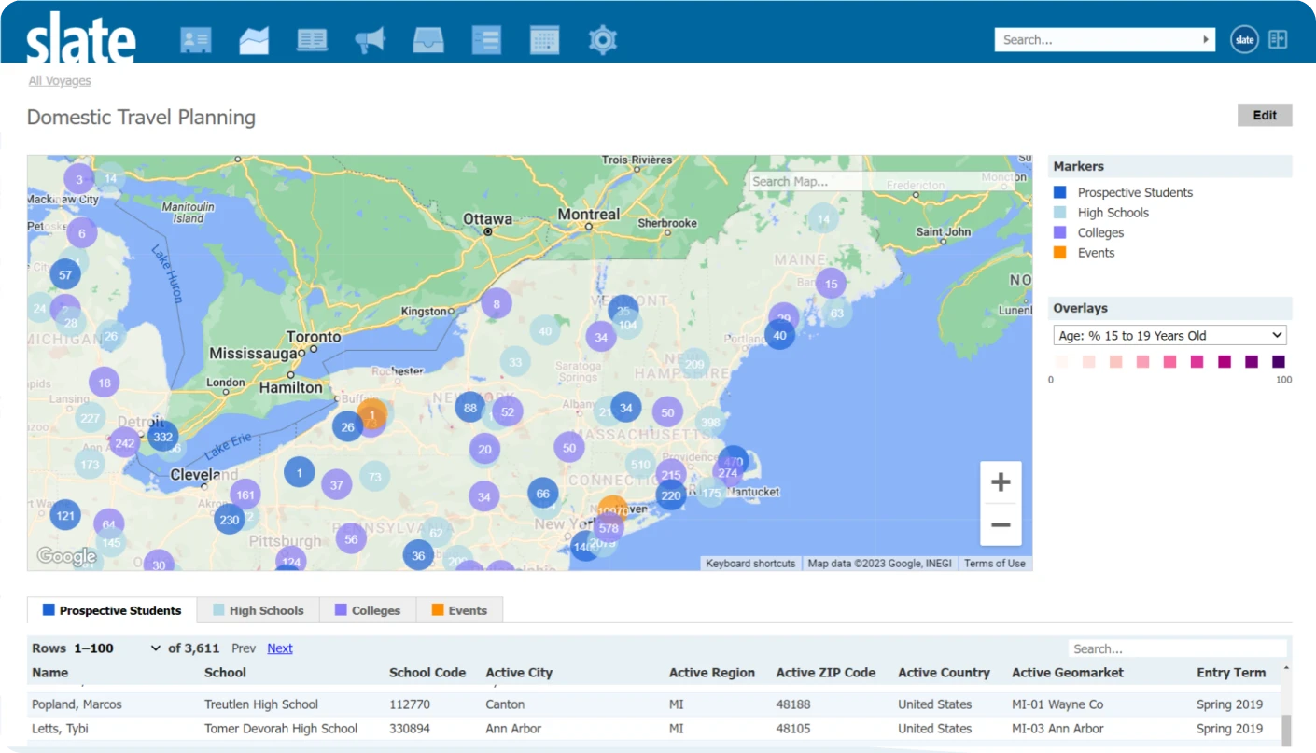Click the blue cluster marker 230
The width and height of the screenshot is (1316, 753).
tap(229, 520)
